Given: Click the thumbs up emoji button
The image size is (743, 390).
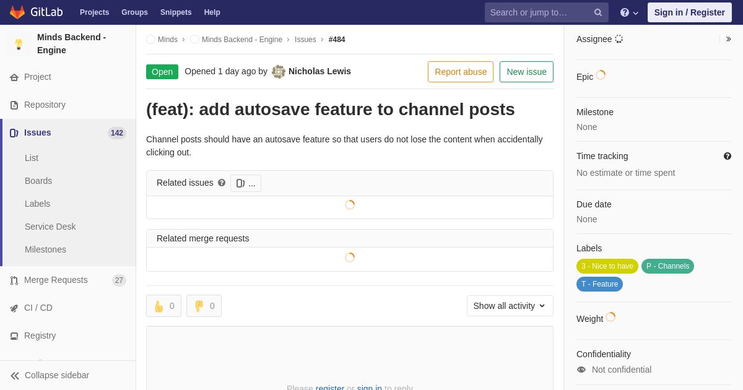Looking at the screenshot, I should pos(163,306).
